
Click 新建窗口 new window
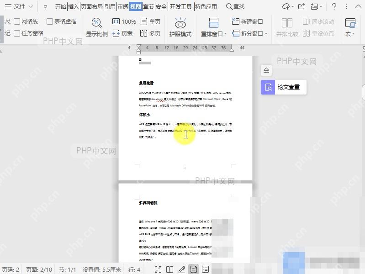click(248, 21)
